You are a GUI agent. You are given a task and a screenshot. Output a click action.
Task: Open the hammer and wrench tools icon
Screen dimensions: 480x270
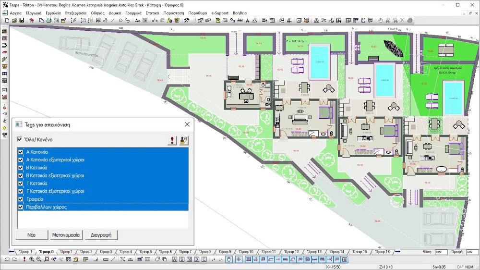click(186, 21)
